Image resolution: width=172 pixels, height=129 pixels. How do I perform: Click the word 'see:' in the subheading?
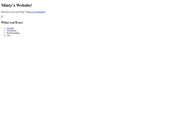pos(21,23)
